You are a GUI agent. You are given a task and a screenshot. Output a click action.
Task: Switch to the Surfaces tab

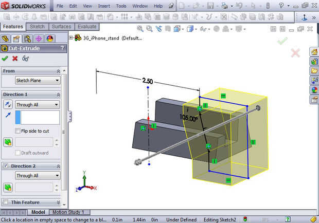pyautogui.click(x=61, y=27)
